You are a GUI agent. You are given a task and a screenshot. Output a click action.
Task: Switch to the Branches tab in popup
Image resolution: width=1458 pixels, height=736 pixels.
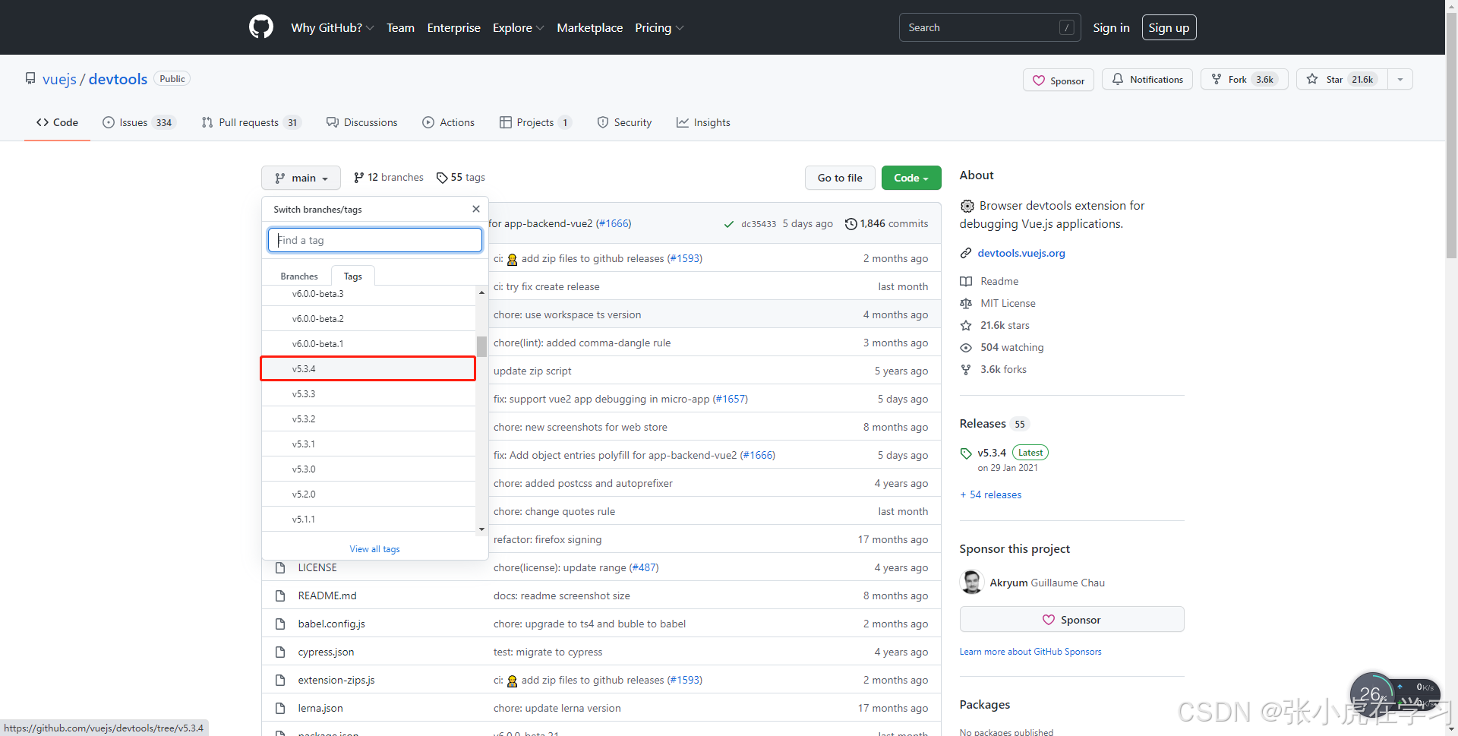[299, 276]
